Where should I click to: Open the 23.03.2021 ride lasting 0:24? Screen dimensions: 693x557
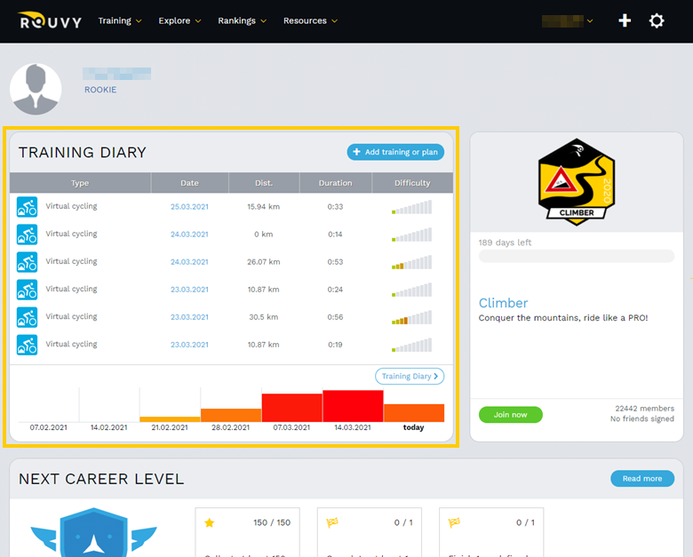point(189,290)
